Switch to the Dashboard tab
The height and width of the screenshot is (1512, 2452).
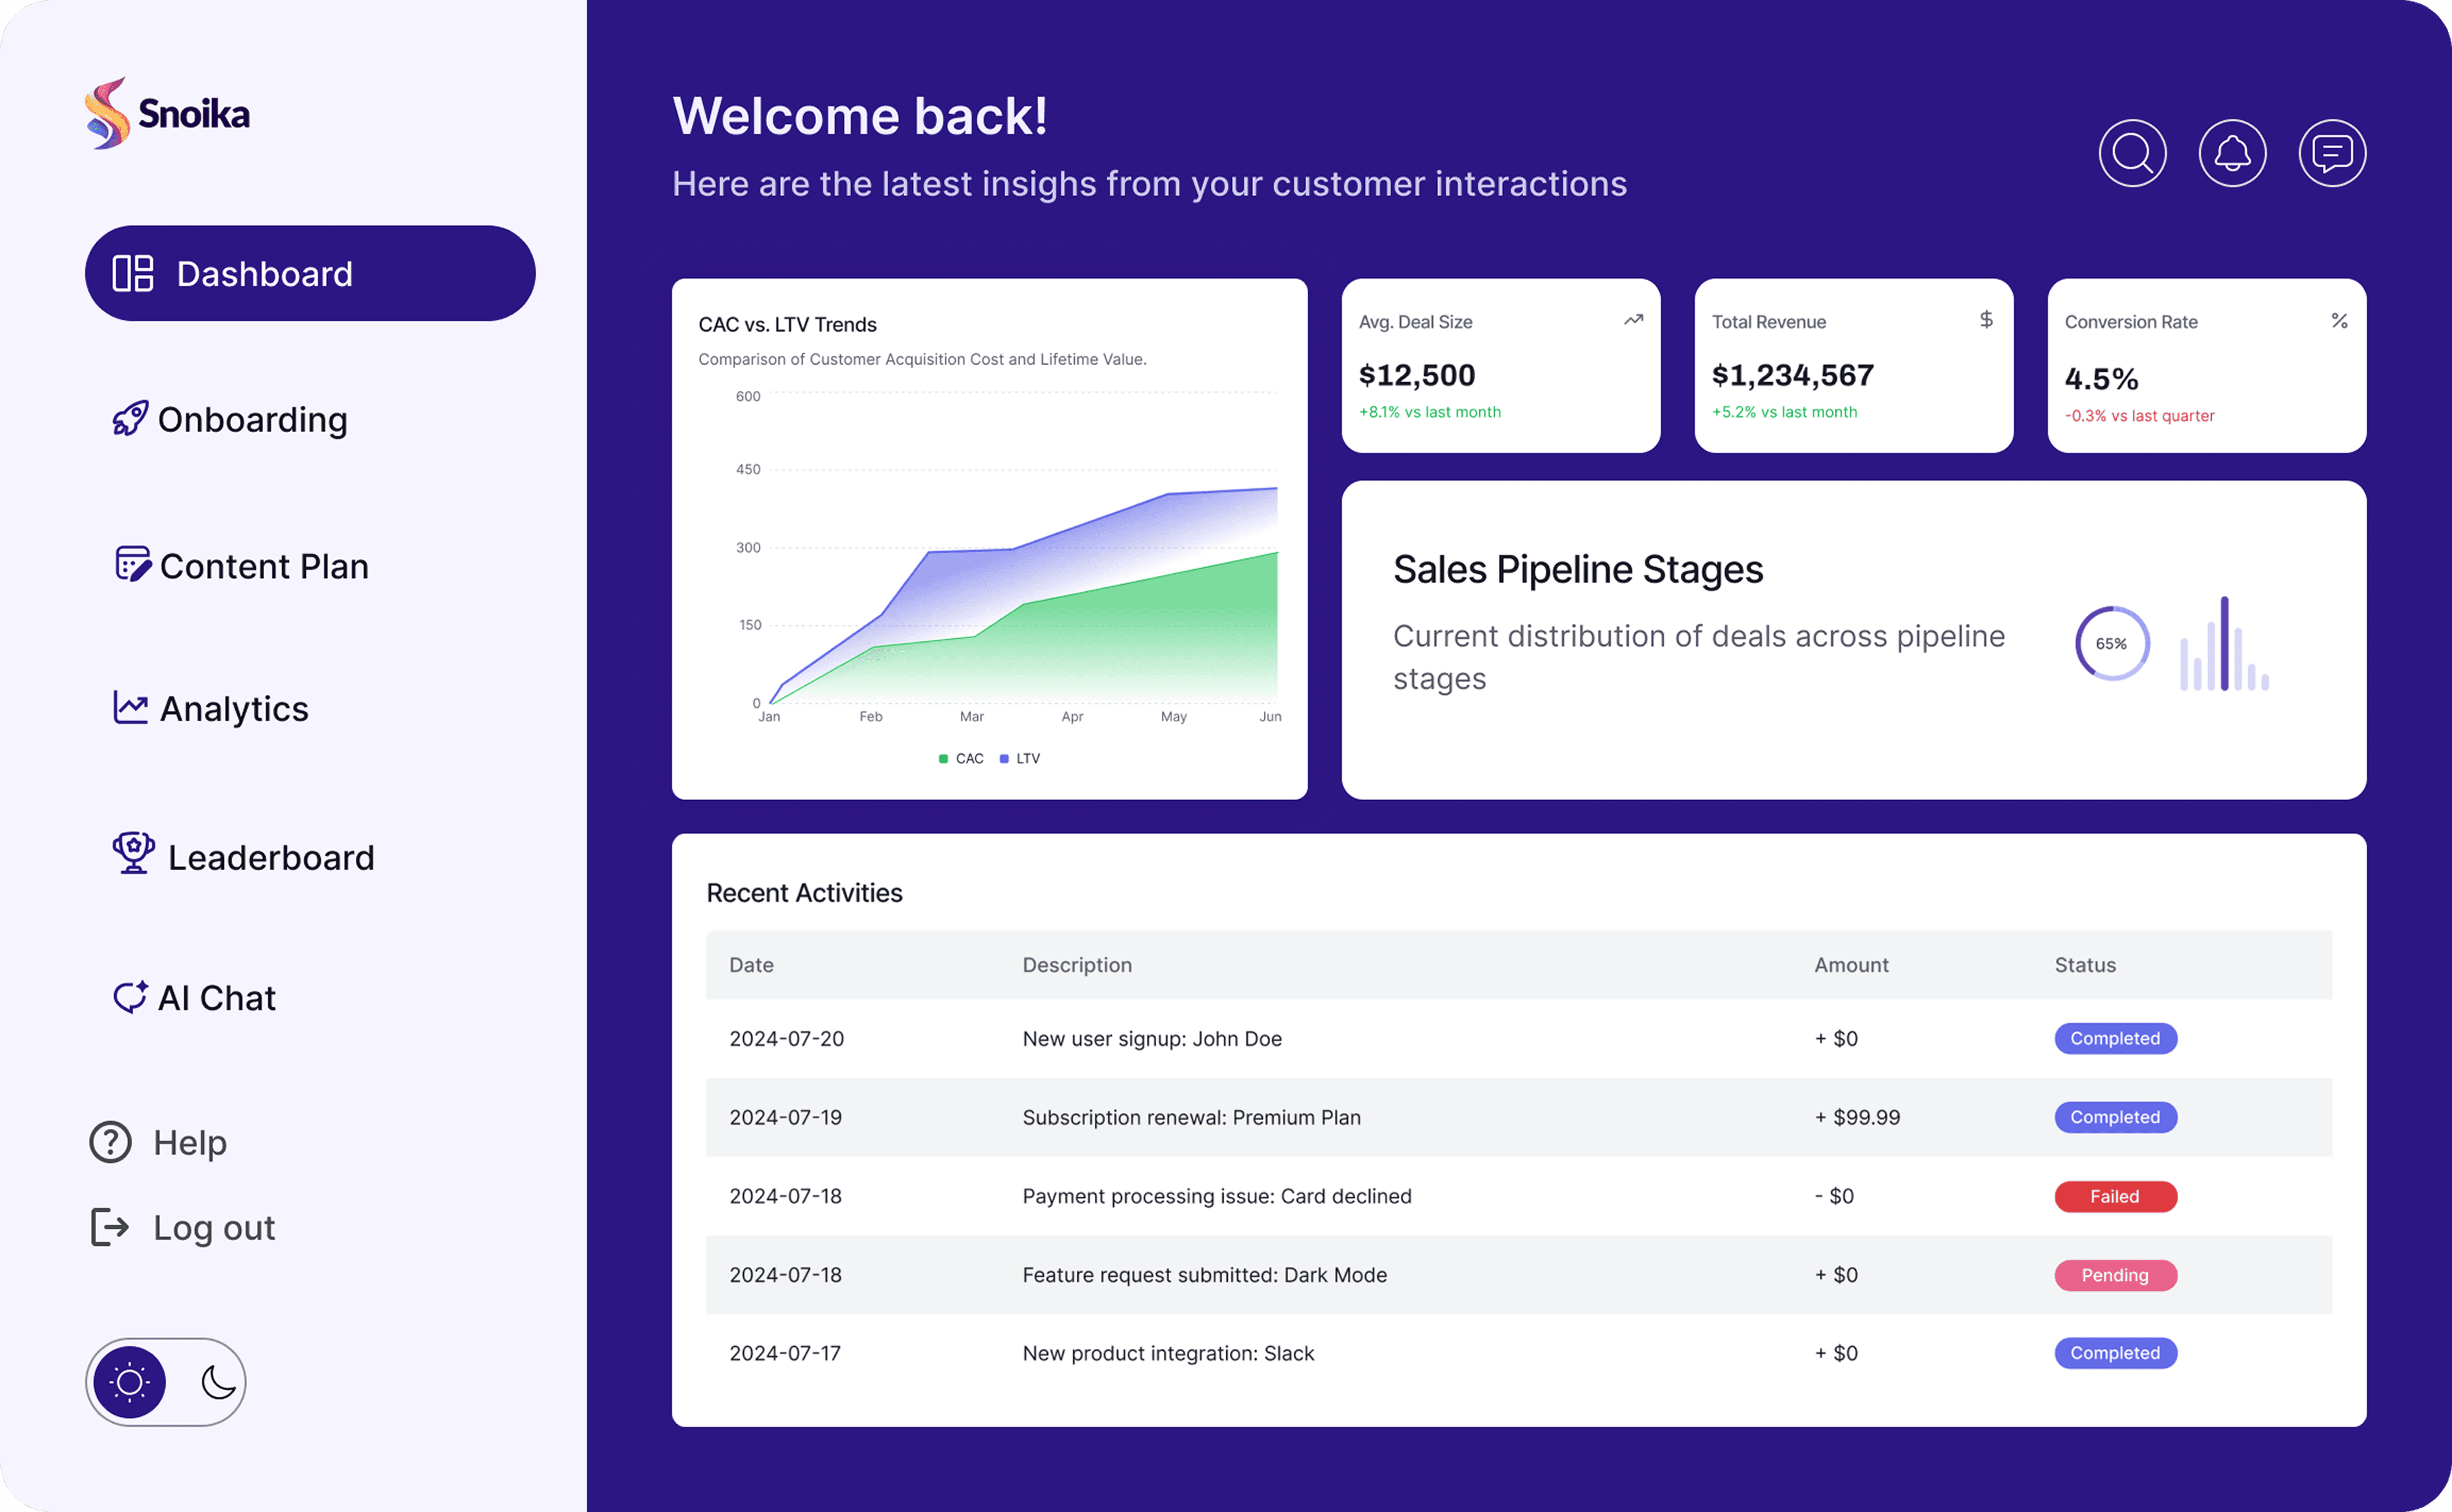[x=309, y=272]
